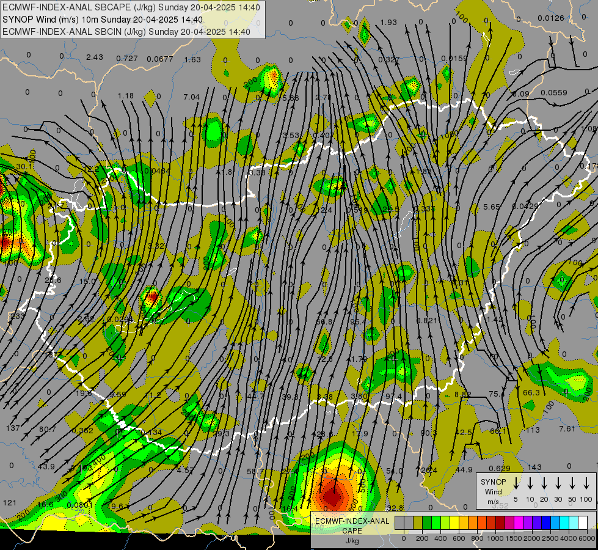Click the map value '0.0677'
598x550 pixels.
[x=160, y=59]
